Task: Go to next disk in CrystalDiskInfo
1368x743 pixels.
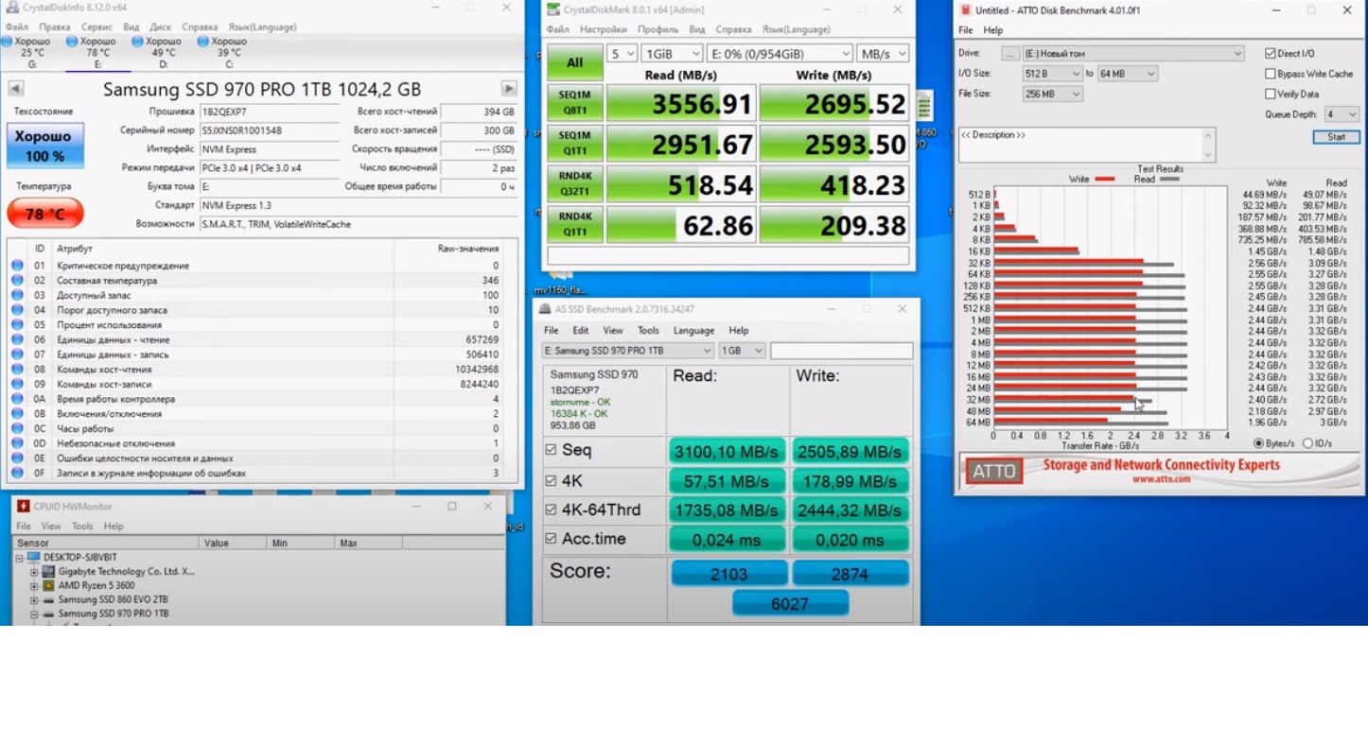Action: [509, 89]
